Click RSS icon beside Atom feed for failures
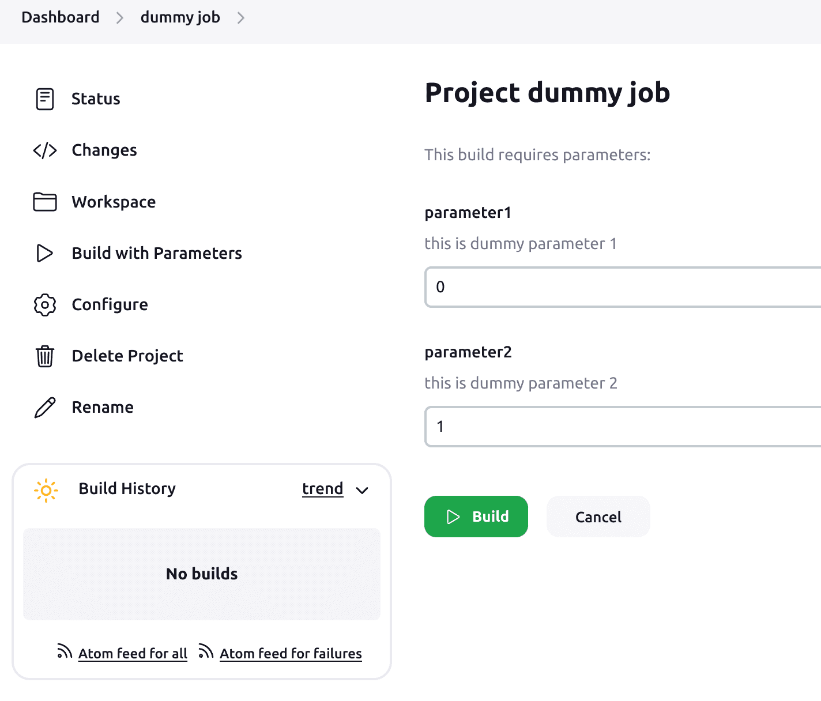The width and height of the screenshot is (821, 701). 206,651
